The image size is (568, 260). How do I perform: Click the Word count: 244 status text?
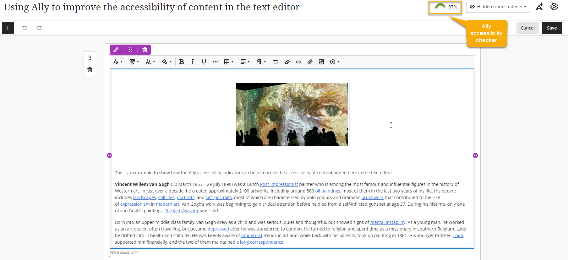[124, 252]
